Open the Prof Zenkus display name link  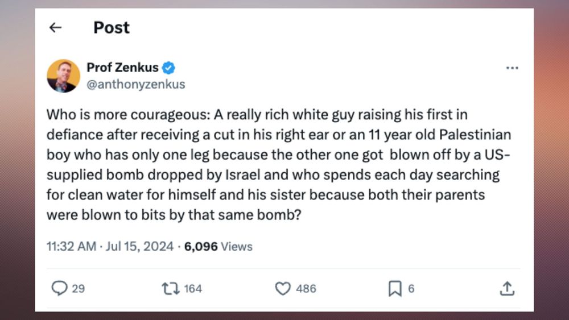pyautogui.click(x=122, y=68)
